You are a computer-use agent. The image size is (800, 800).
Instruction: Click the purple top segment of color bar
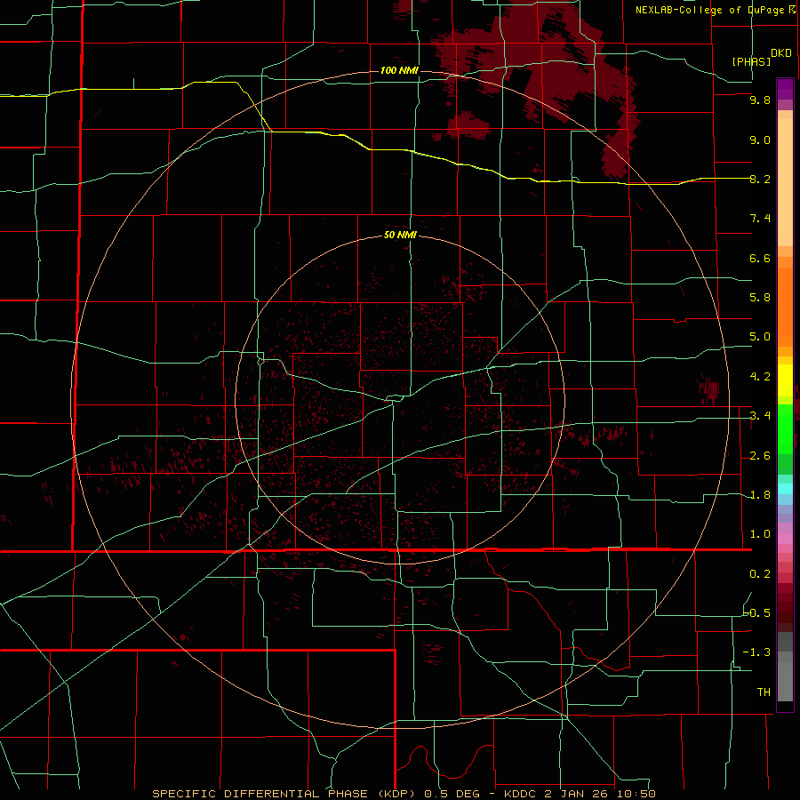click(x=785, y=89)
